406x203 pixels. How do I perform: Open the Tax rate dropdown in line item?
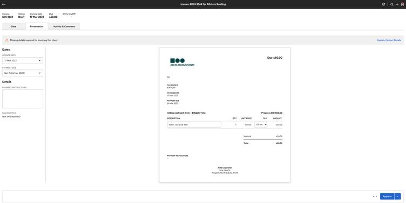261,124
